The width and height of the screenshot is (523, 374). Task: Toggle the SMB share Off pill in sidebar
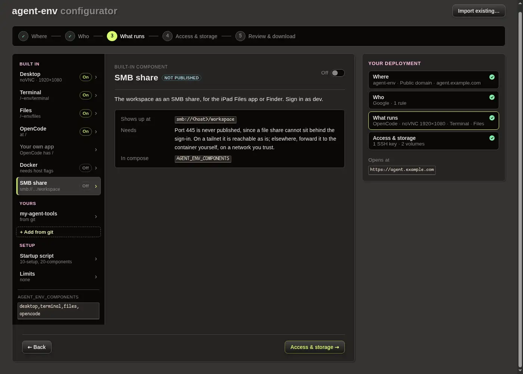(x=86, y=186)
